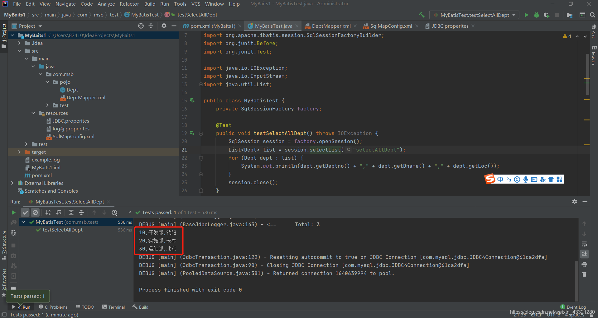Open Project panel settings gear
Viewport: 598px width, 318px height.
(164, 26)
